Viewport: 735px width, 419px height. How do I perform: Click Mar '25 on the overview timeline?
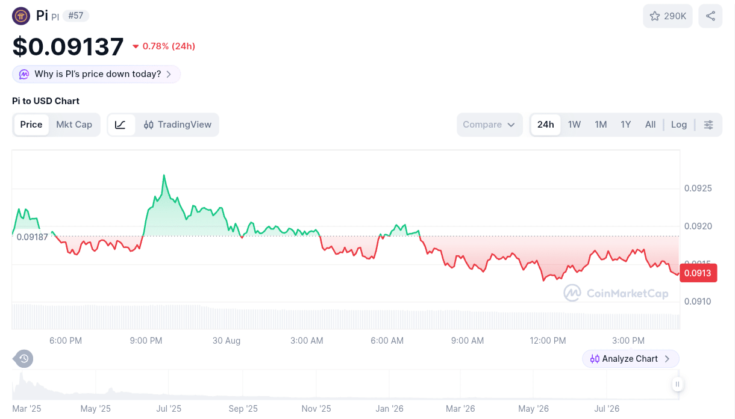tap(27, 409)
